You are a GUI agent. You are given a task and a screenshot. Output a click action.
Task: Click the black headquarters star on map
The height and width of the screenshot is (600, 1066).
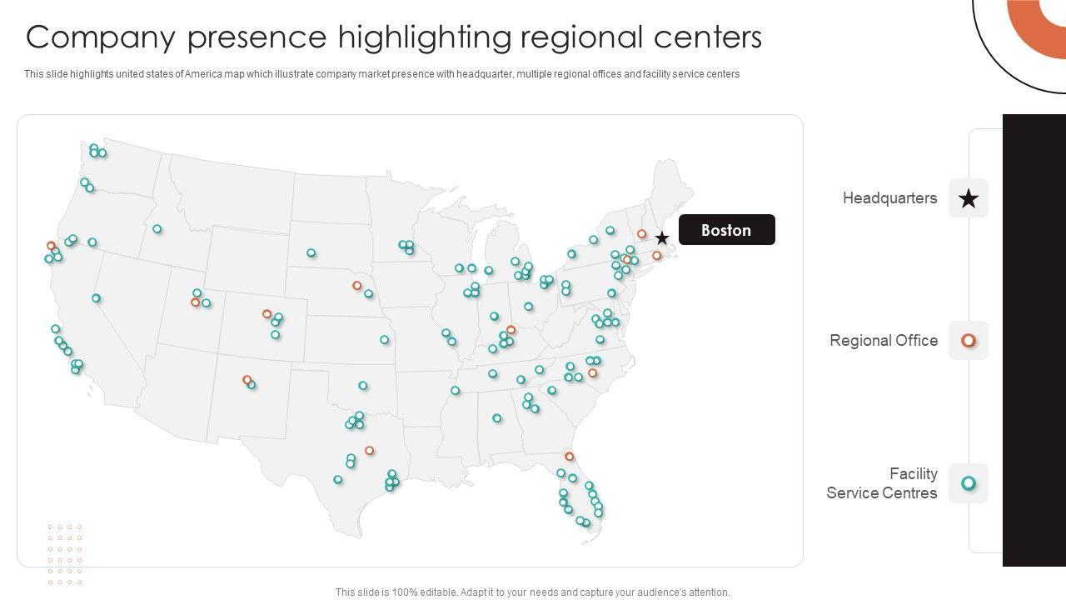pos(662,238)
